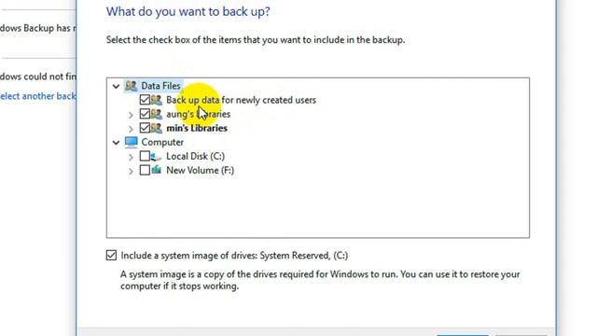Expand the aung's Libraries node
The height and width of the screenshot is (336, 597).
(131, 115)
